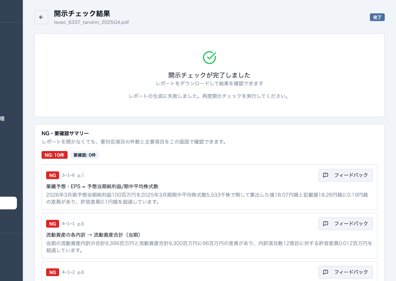Select the sidebar entry ending in 理
This screenshot has height=281, width=396.
3,118
